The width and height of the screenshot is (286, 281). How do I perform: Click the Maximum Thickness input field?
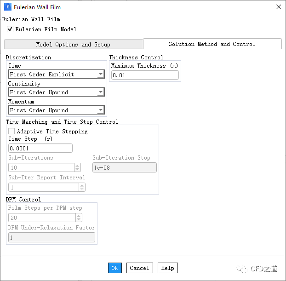(144, 75)
